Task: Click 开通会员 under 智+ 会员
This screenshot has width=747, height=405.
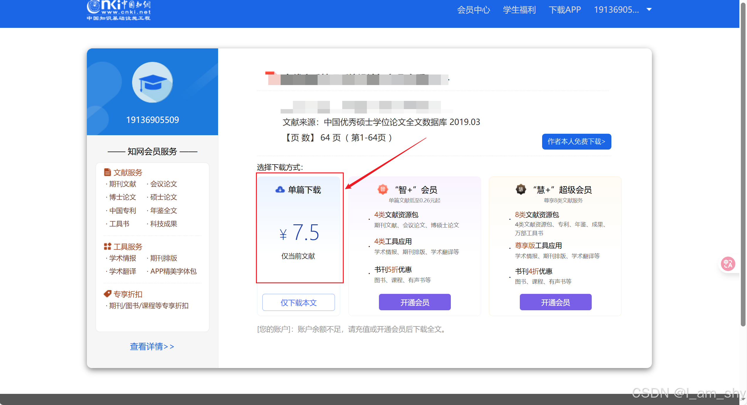Action: pyautogui.click(x=415, y=302)
